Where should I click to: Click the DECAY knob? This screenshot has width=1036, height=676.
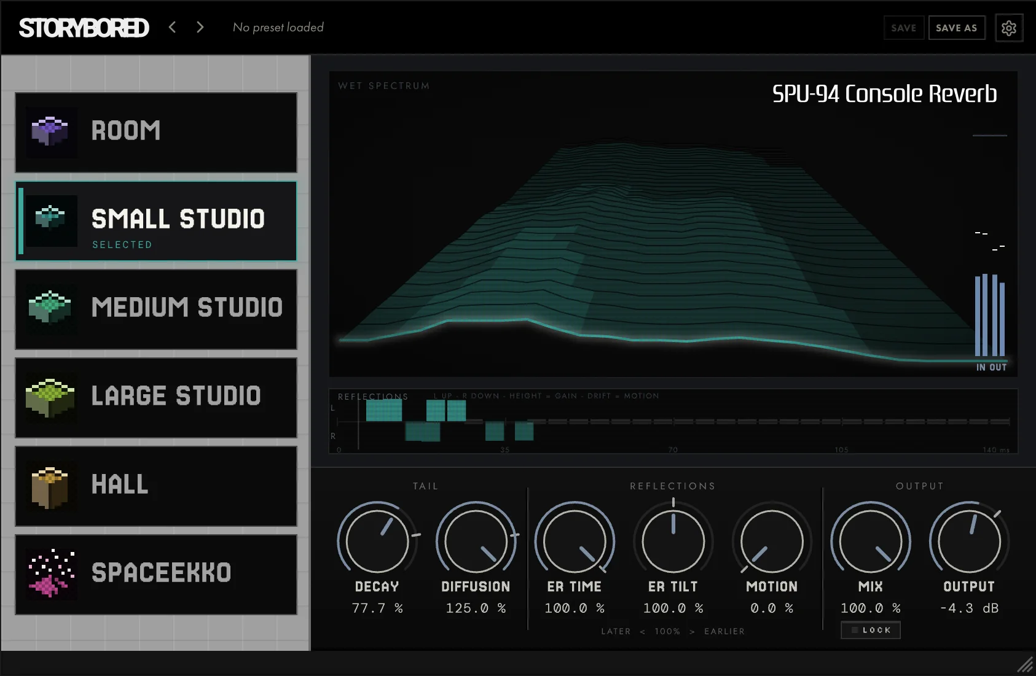click(x=377, y=542)
